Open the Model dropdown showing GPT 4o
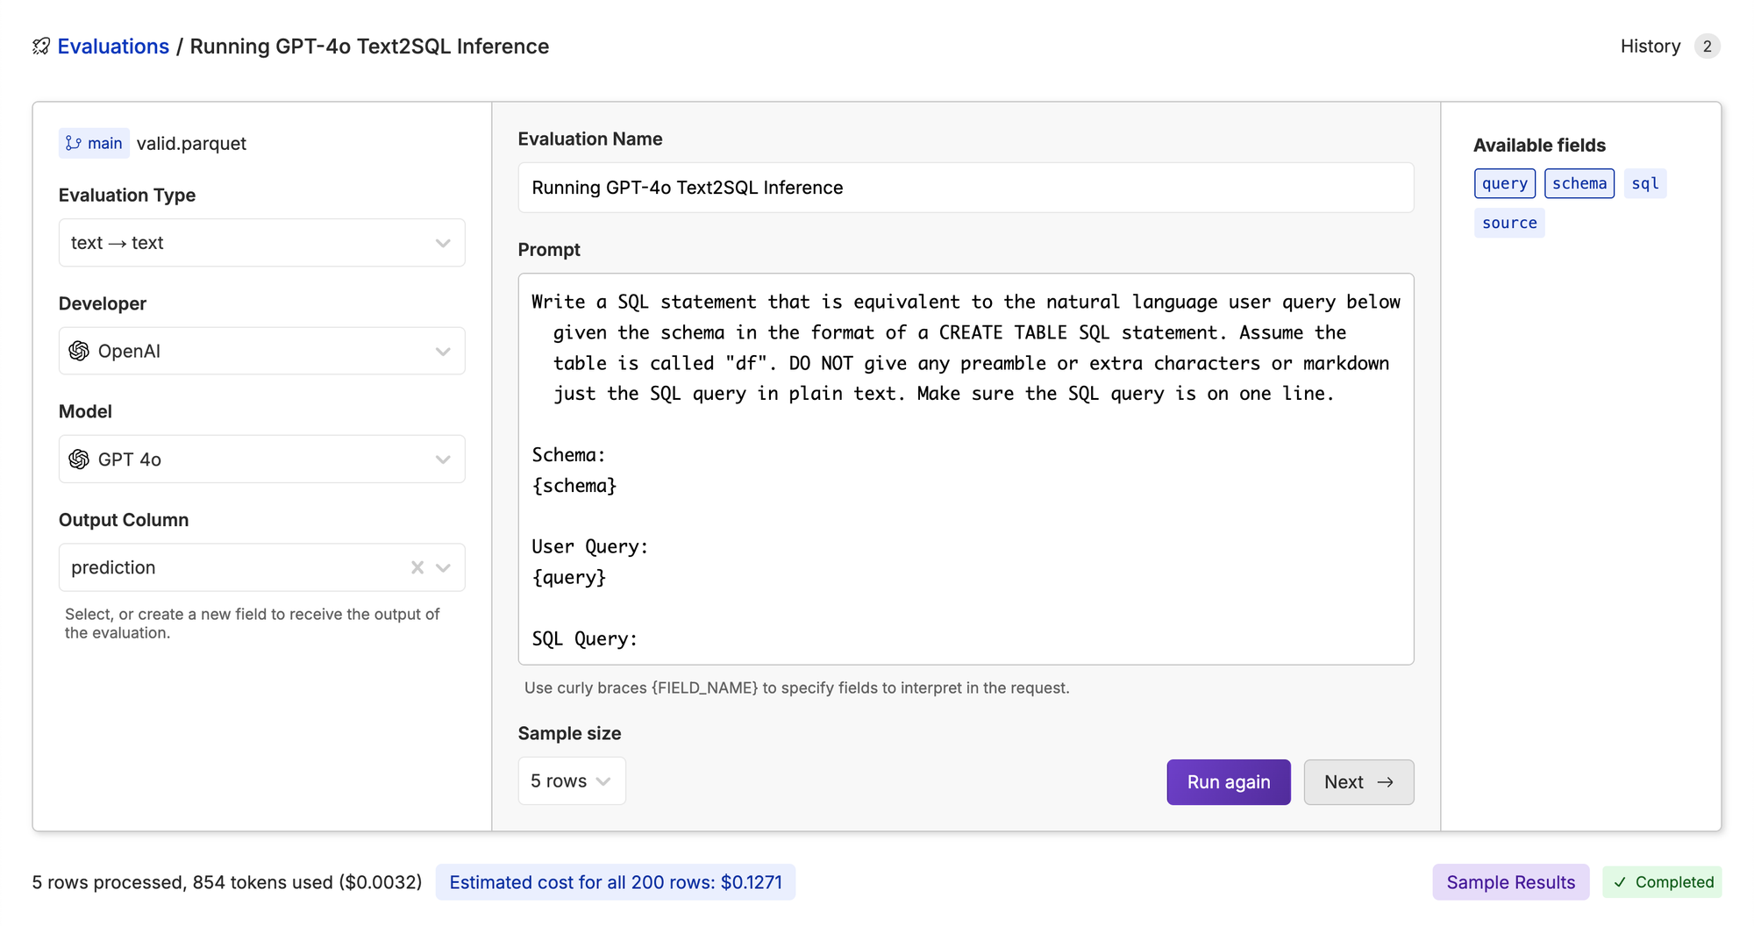Screen dimensions: 1754x926 coord(261,459)
